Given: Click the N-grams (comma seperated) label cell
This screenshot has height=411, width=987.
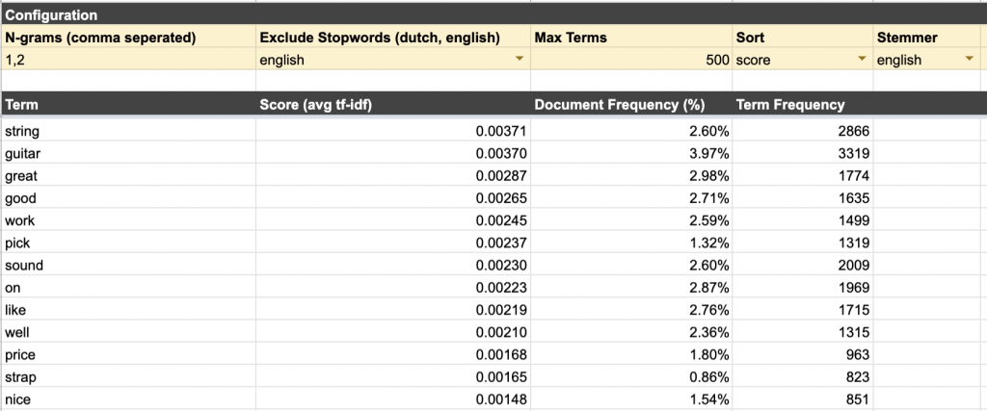Looking at the screenshot, I should tap(129, 38).
